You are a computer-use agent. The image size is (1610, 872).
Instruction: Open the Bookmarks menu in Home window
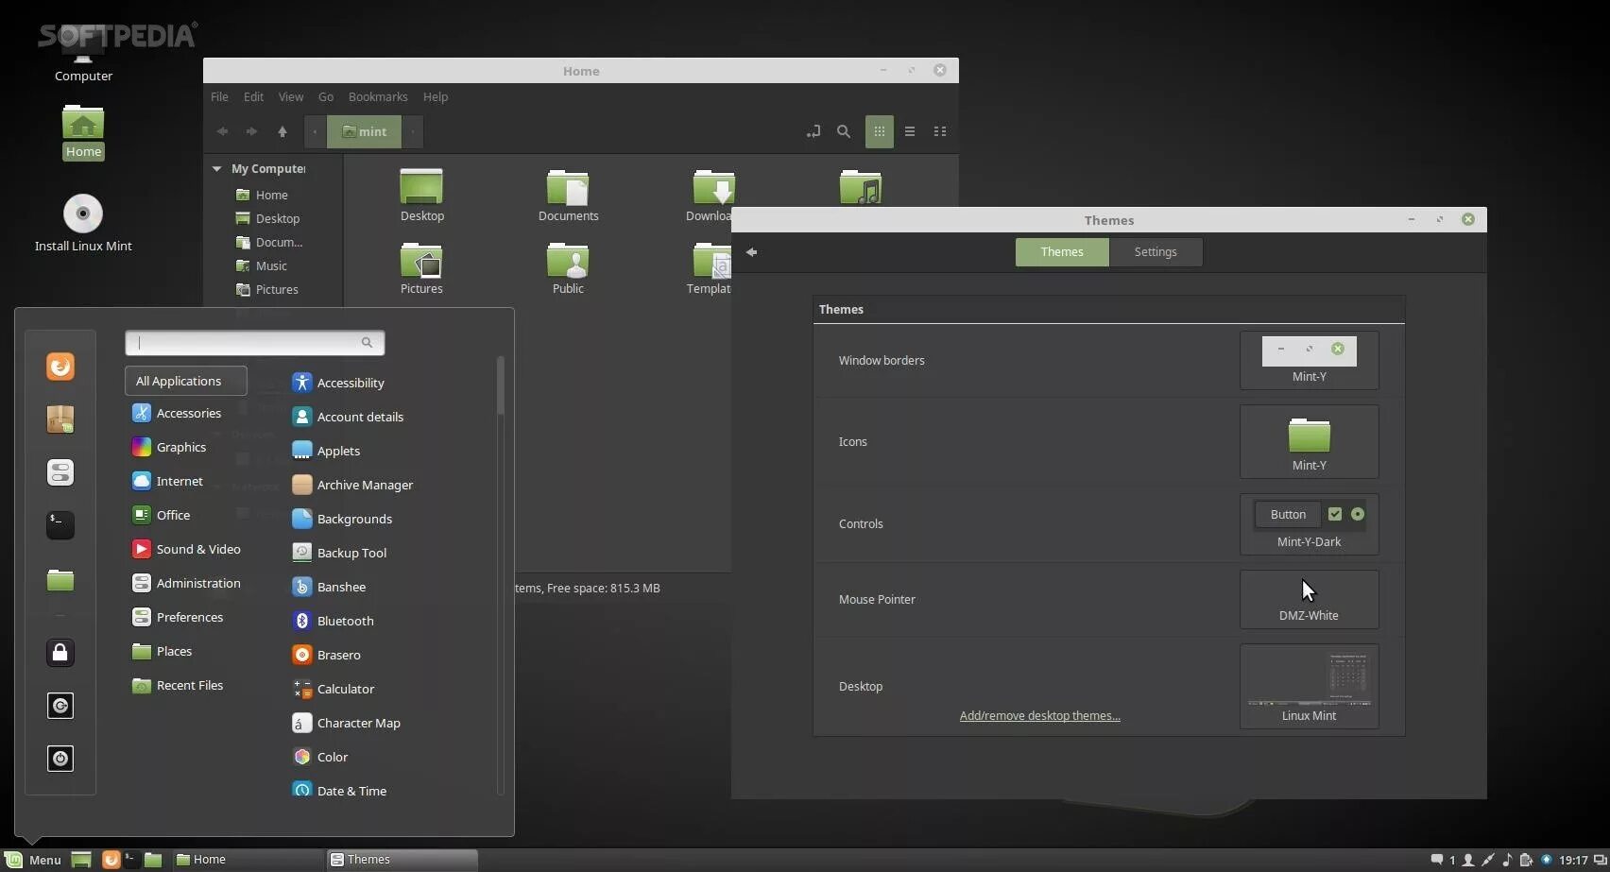coord(378,96)
